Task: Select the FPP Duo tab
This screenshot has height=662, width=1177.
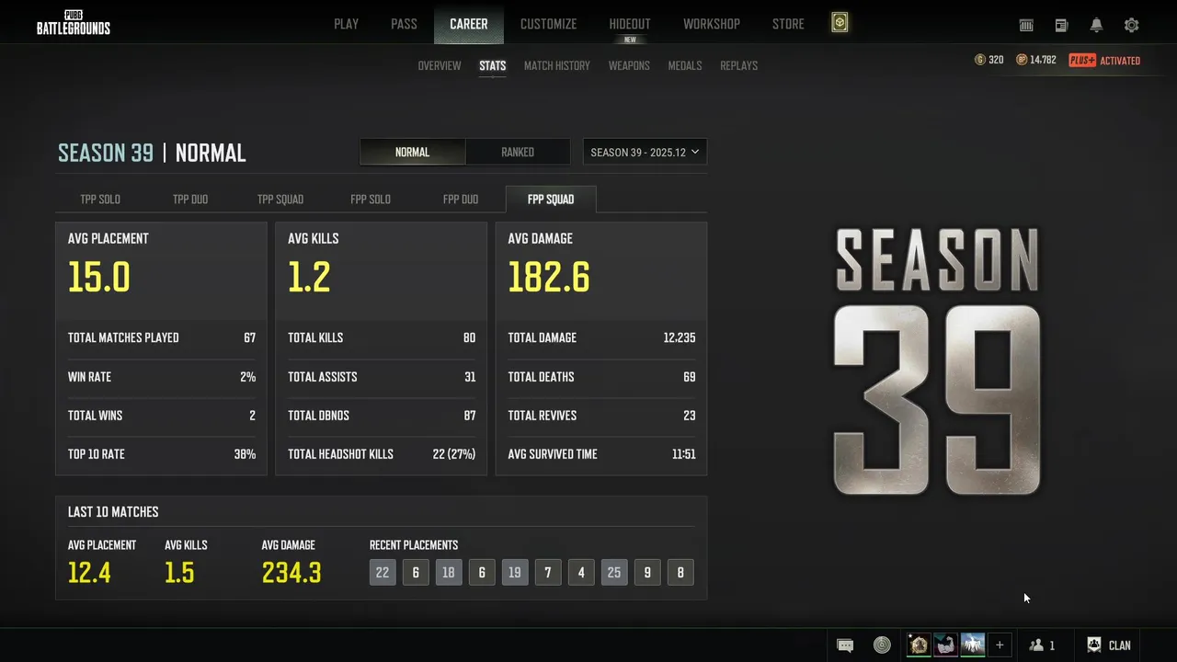Action: coord(461,200)
